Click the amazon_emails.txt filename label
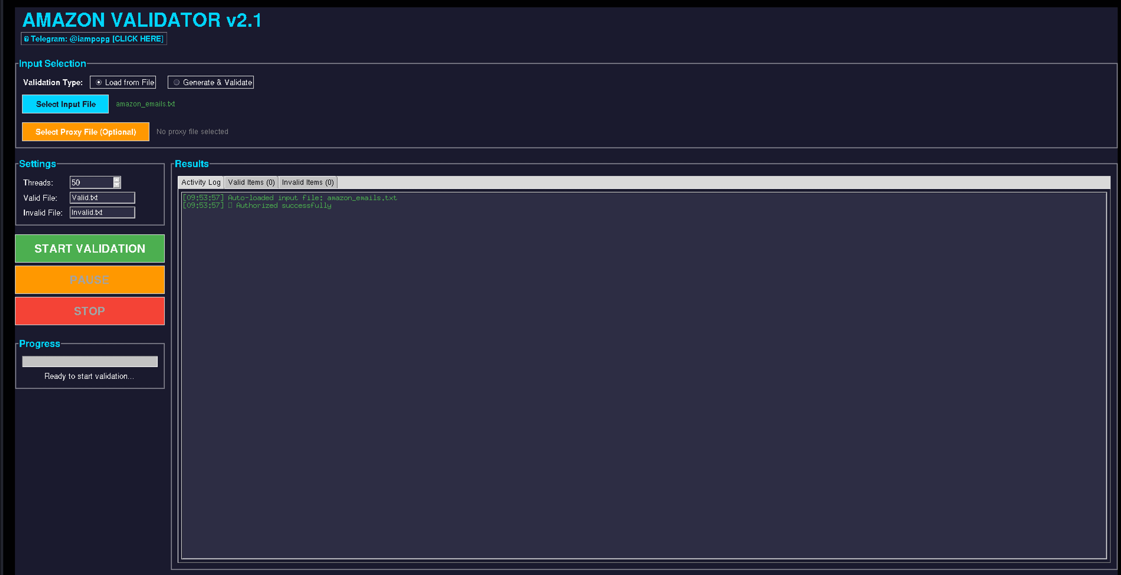This screenshot has width=1121, height=575. click(145, 104)
